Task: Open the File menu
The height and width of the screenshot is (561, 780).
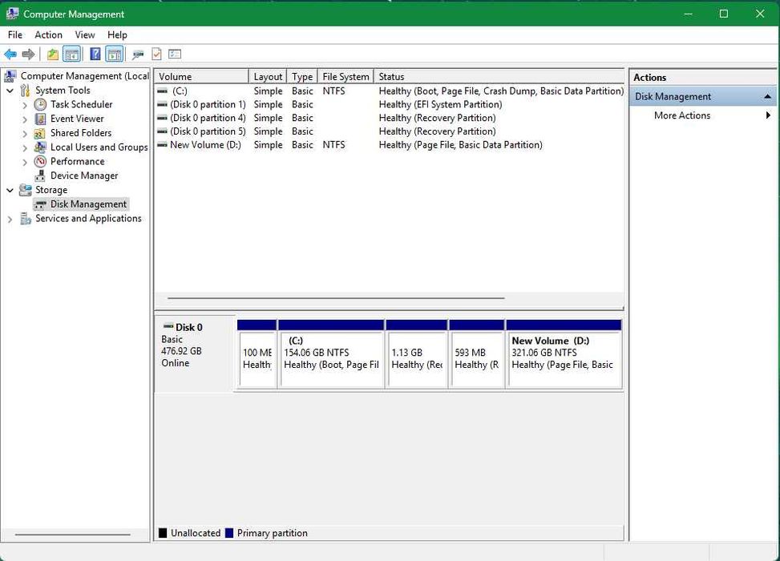Action: 15,34
